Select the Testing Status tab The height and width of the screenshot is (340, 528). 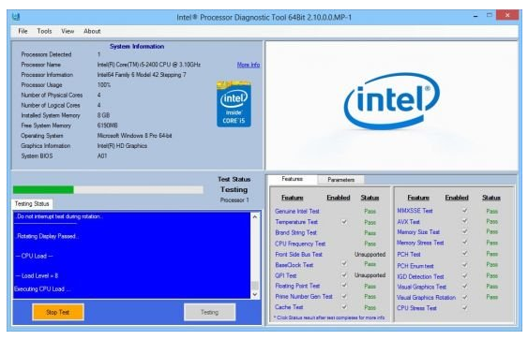32,204
